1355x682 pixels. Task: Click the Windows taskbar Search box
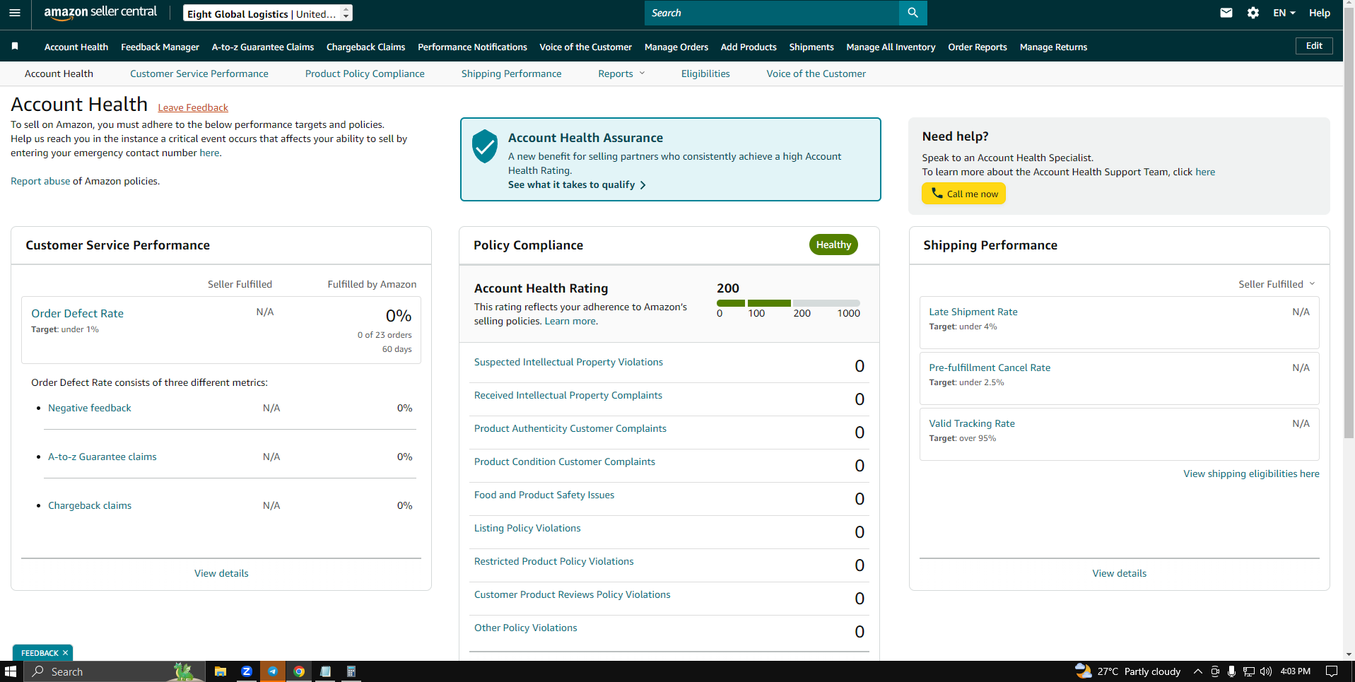[114, 671]
